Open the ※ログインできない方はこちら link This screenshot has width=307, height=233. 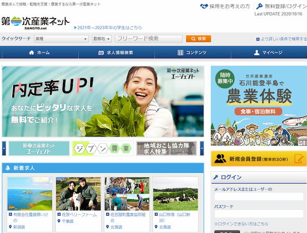(x=241, y=224)
